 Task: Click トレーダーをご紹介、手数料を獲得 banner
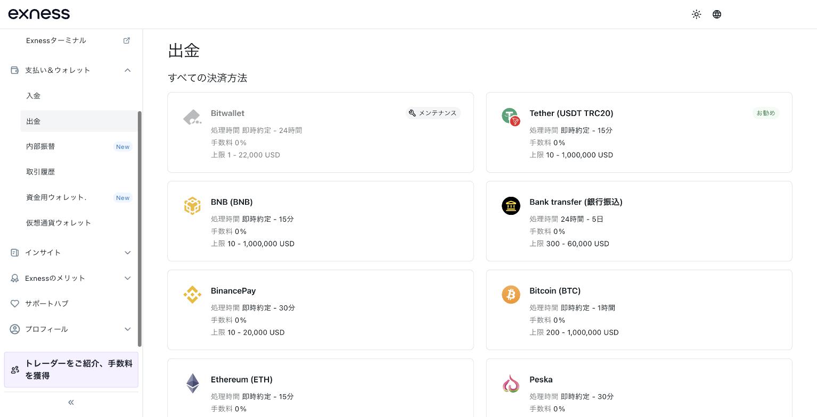[71, 370]
